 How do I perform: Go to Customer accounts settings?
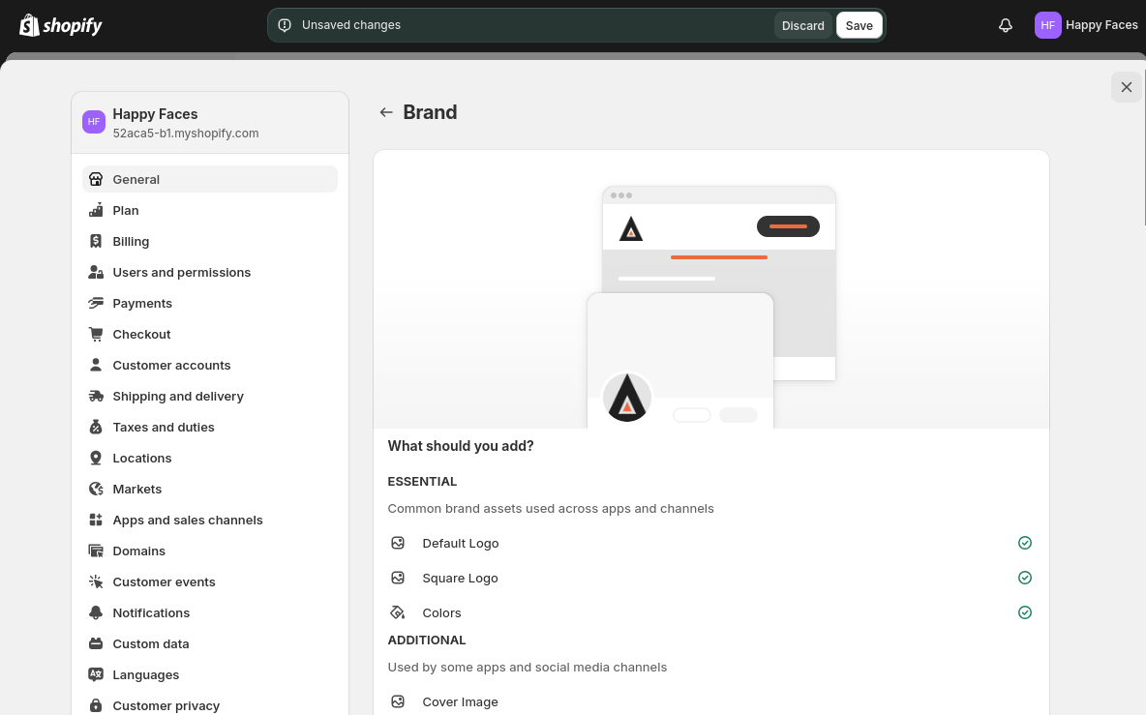coord(210,365)
